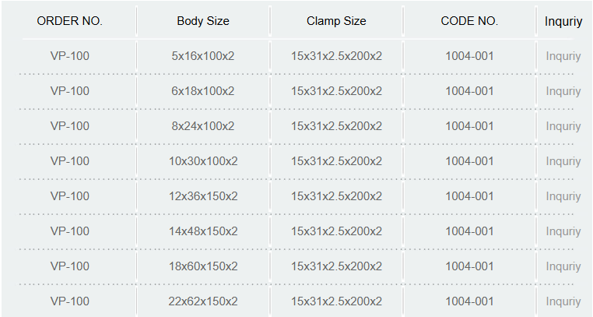Open Inquriy link for 10x30x100x2 row

tap(563, 161)
